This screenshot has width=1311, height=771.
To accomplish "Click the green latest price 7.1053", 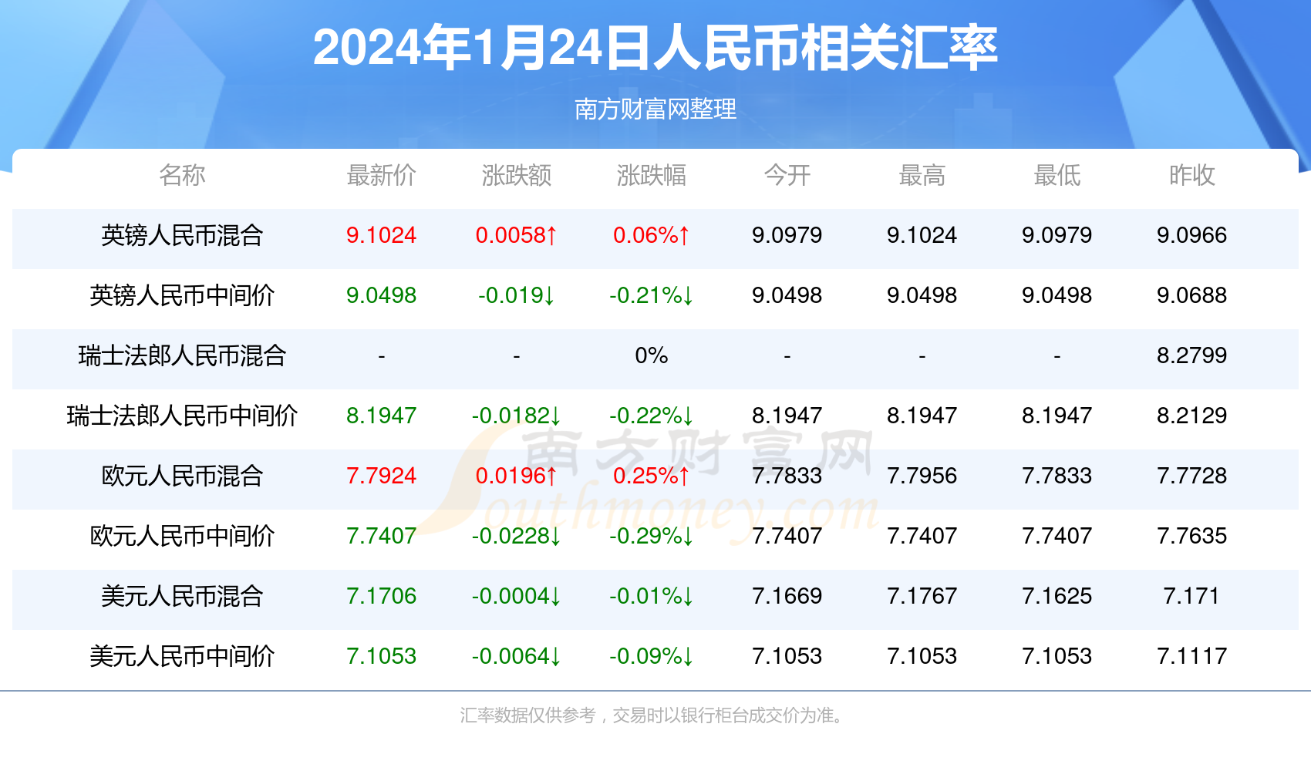I will click(x=381, y=656).
